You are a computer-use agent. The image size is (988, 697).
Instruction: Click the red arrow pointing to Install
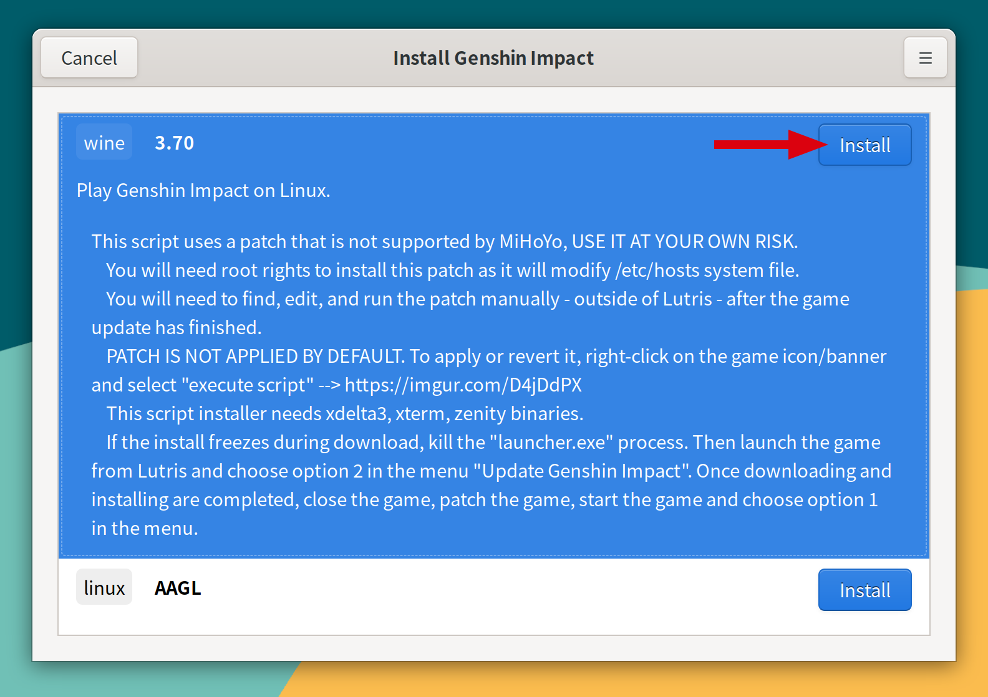pos(770,145)
